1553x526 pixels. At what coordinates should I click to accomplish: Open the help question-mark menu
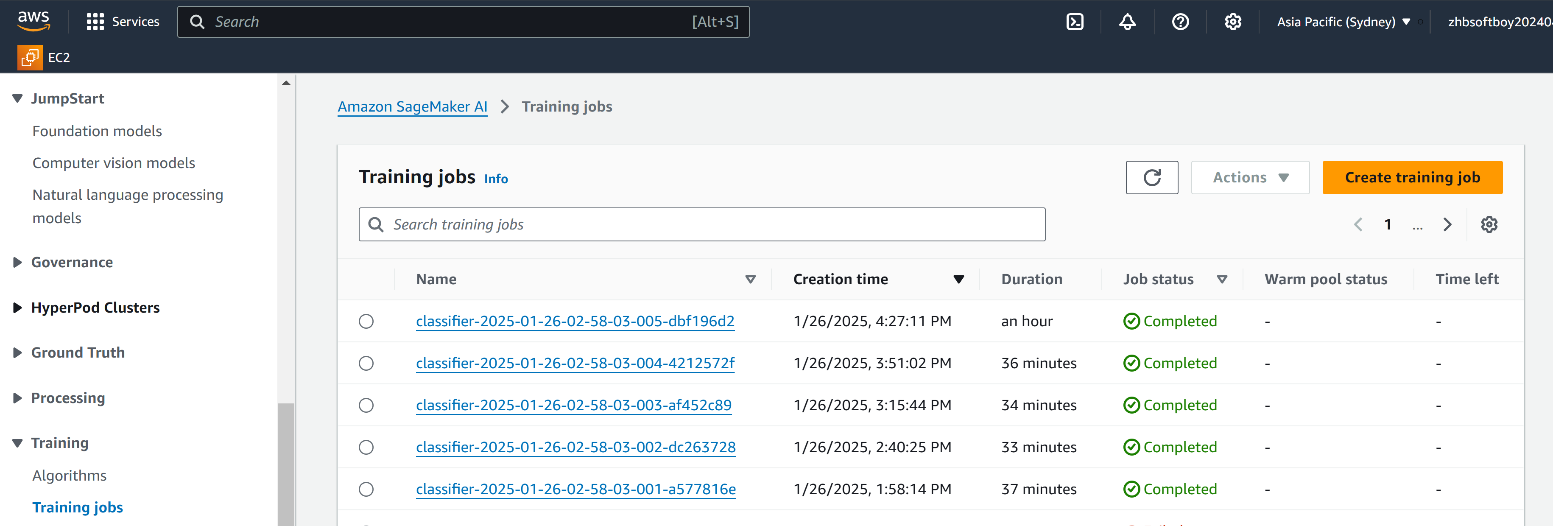(1180, 22)
